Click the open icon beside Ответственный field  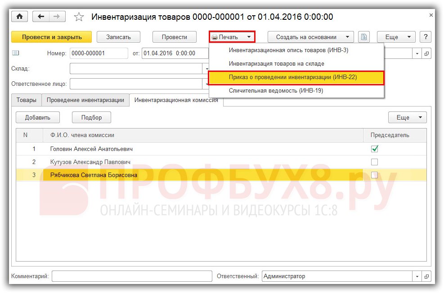(426, 276)
